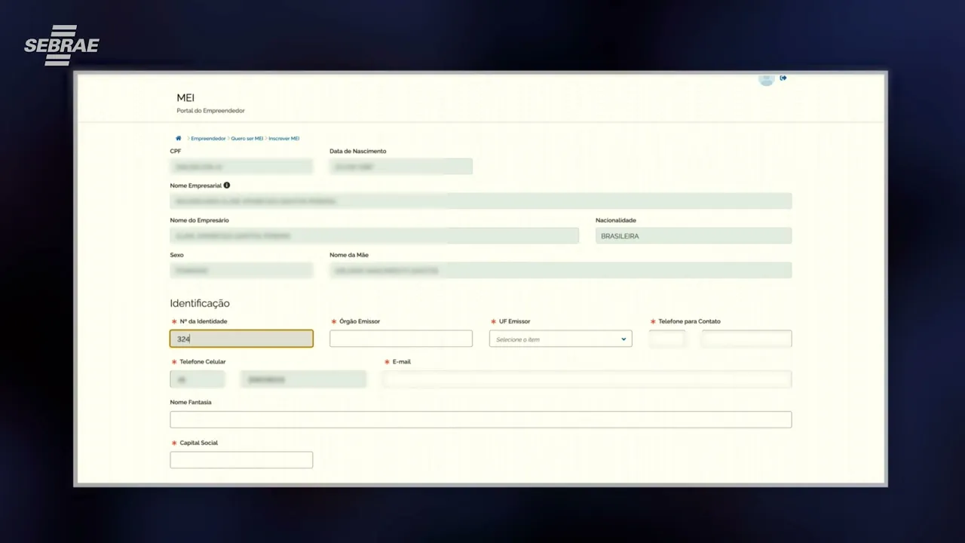The image size is (965, 543).
Task: Click the CPF field
Action: pos(241,167)
